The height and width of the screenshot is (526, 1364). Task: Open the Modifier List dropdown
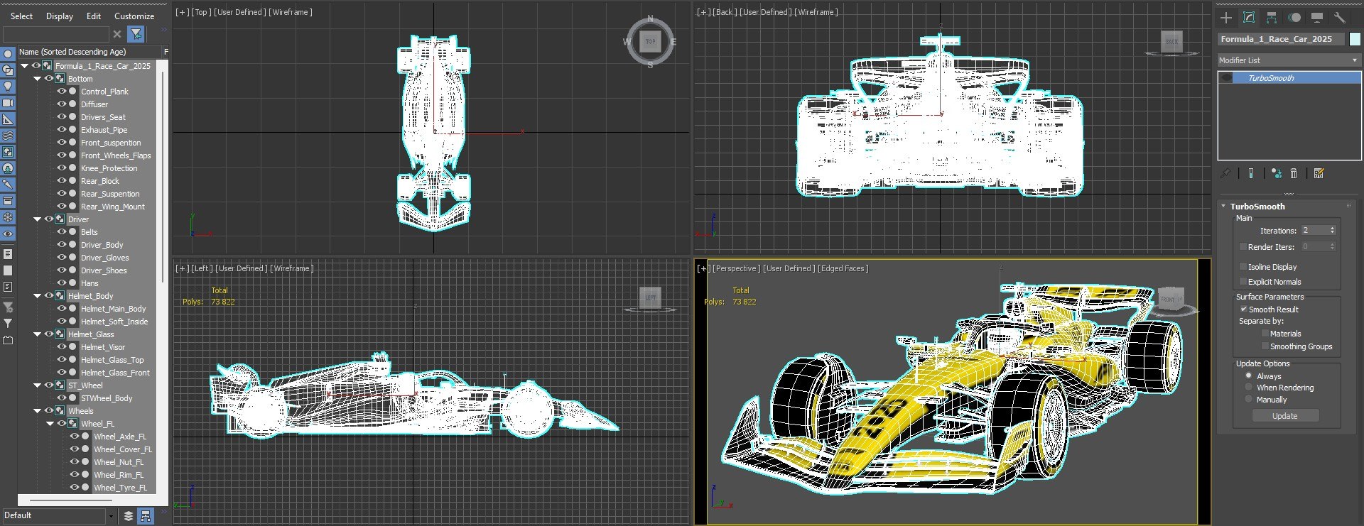[x=1289, y=60]
